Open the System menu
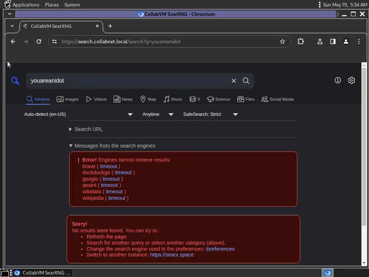369x277 pixels. pyautogui.click(x=72, y=5)
